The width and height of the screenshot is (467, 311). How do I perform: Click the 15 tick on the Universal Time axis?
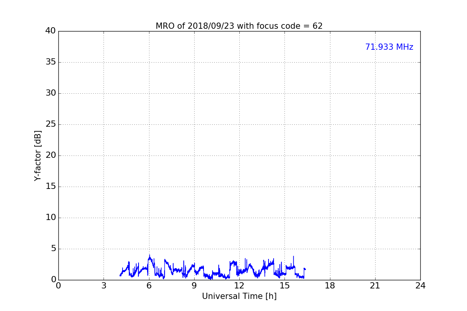[284, 286]
